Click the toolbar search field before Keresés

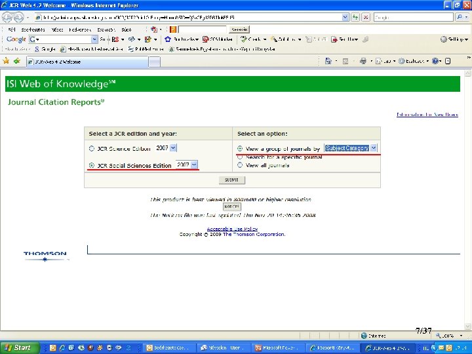pos(203,29)
